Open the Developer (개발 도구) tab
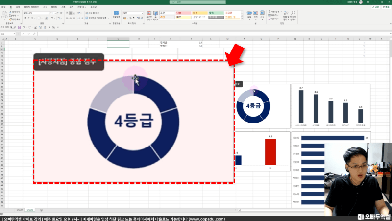The image size is (392, 221). click(81, 7)
